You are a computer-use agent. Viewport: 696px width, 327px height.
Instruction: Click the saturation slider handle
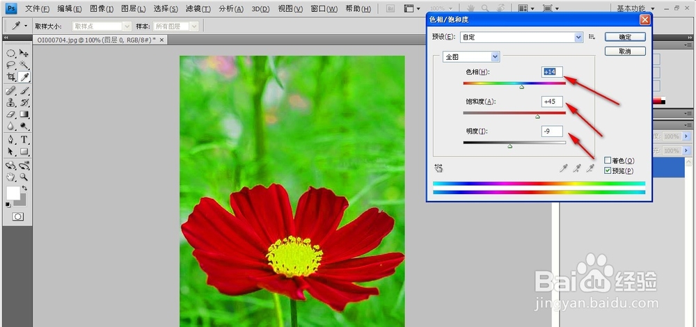537,117
